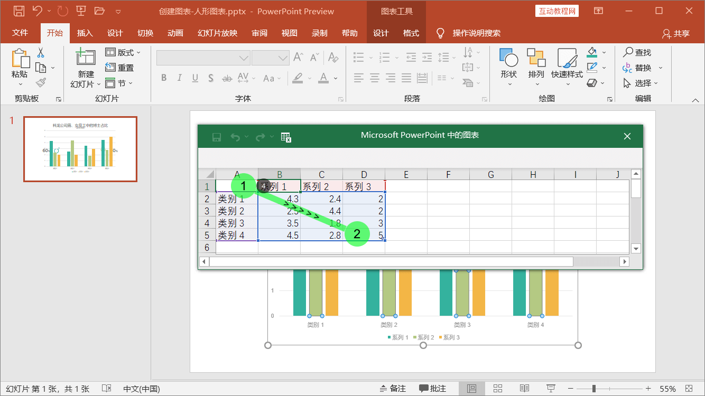This screenshot has height=396, width=705.
Task: Click column header E in data sheet
Action: [x=406, y=175]
